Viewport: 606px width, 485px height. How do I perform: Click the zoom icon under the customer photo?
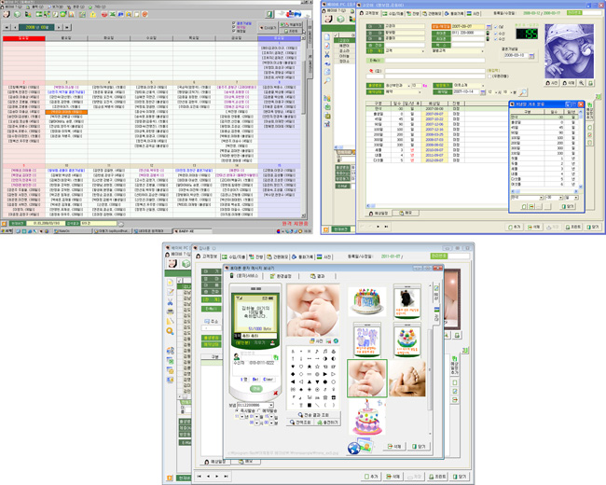pyautogui.click(x=581, y=83)
